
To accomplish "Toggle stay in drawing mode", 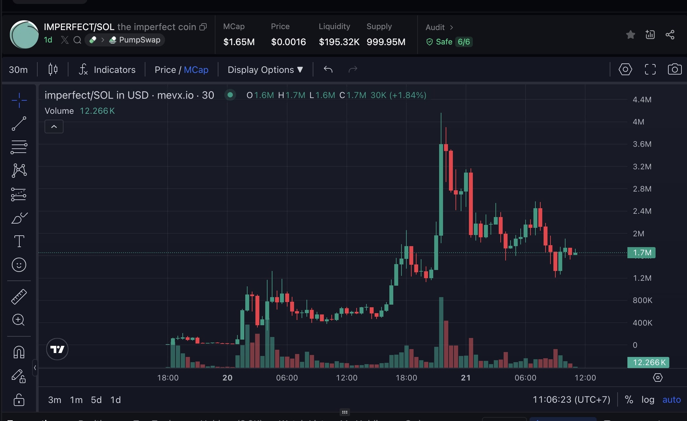I will (x=19, y=376).
